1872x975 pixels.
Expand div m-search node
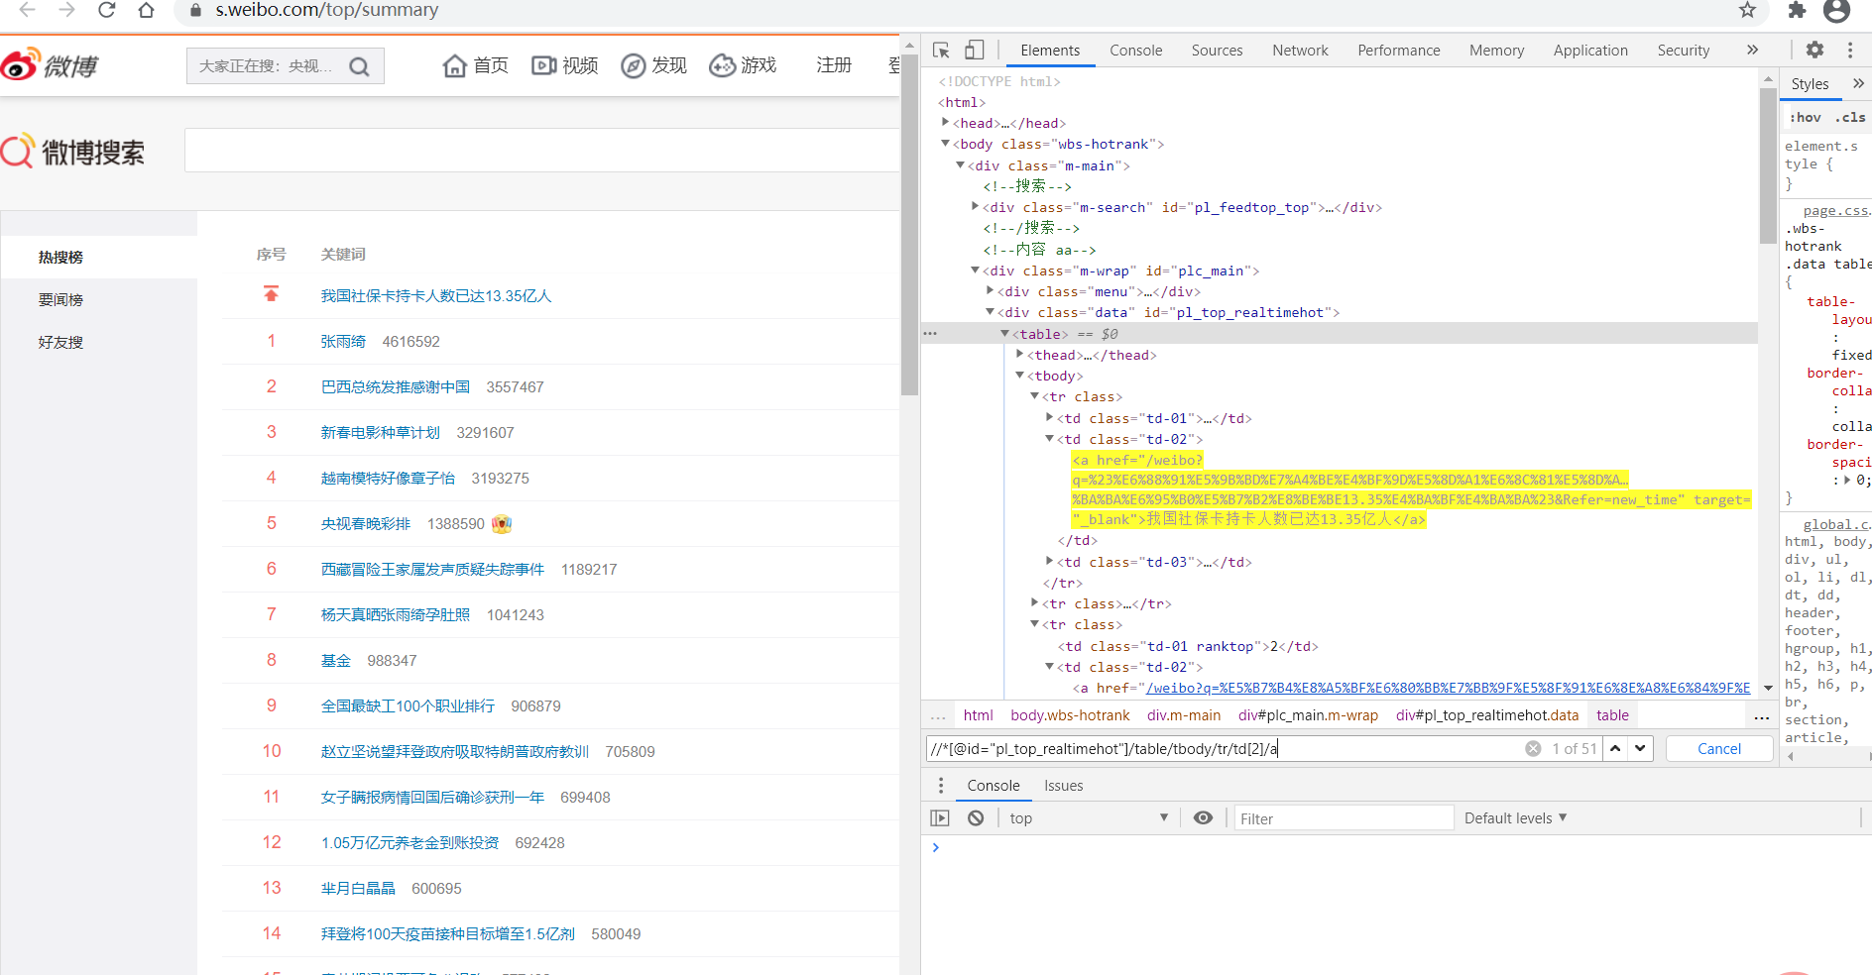click(975, 207)
